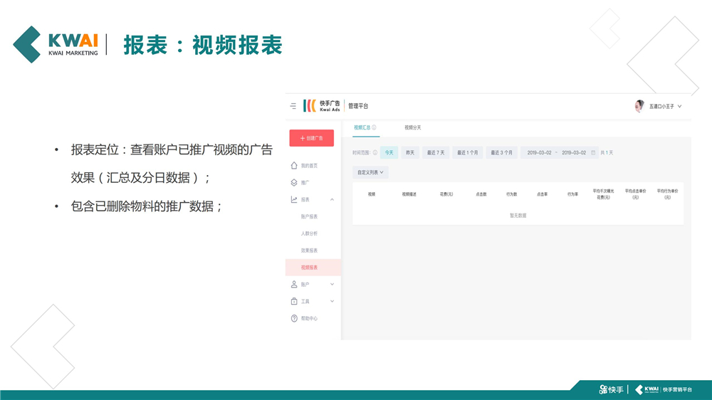Switch to the 视频分天 tab
This screenshot has width=712, height=400.
[413, 127]
